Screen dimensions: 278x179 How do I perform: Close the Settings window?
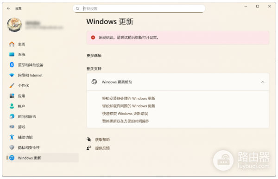[270, 6]
